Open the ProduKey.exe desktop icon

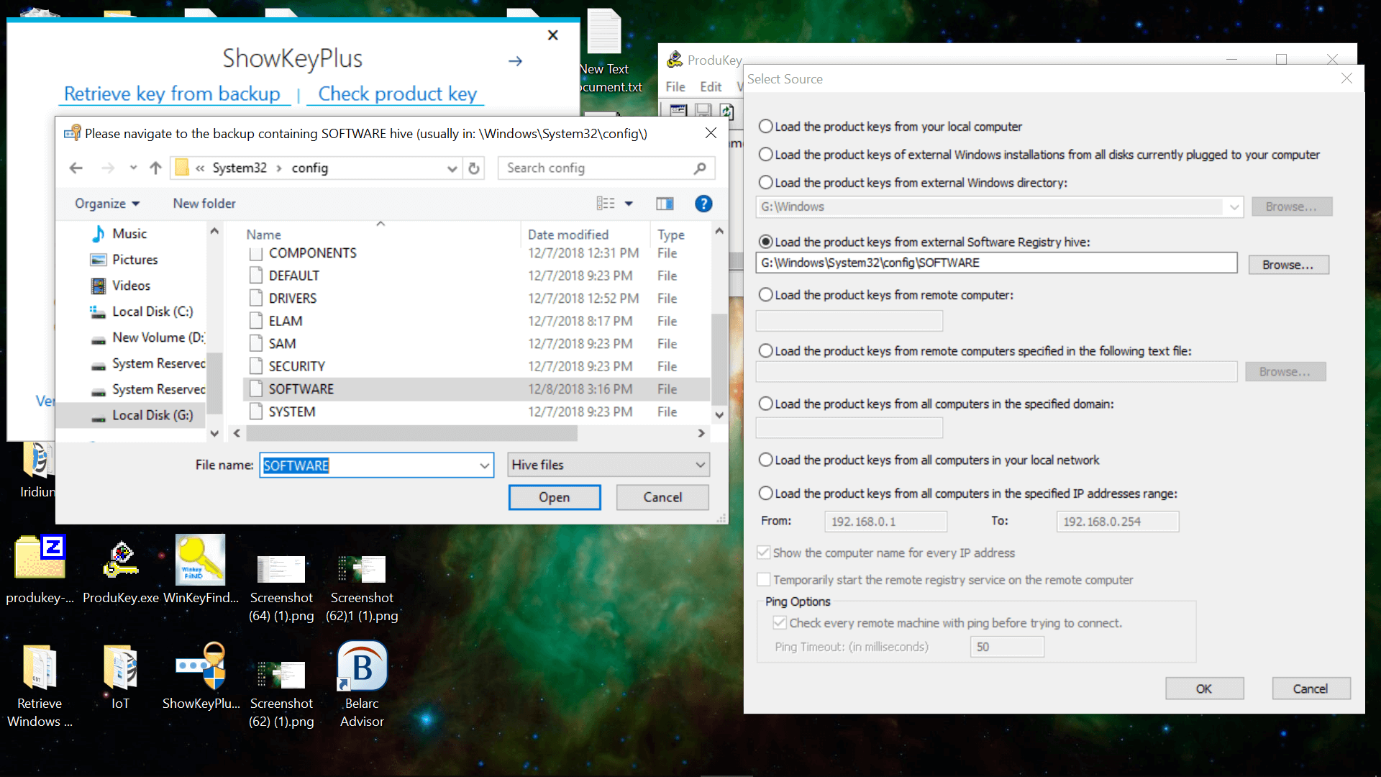[x=121, y=560]
